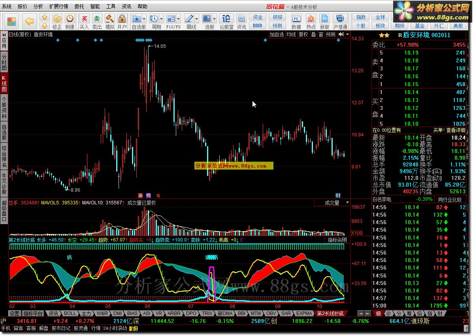Open 股市日记 in the status bar
The image size is (473, 336).
61,328
